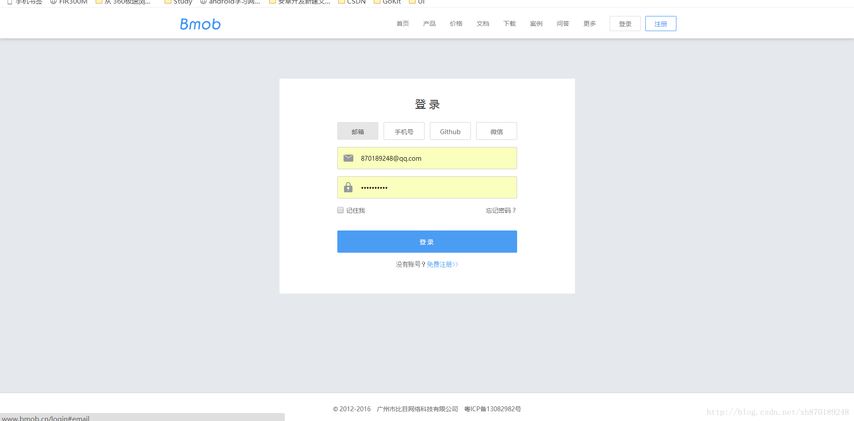Select the Github login tab
854x421 pixels.
pyautogui.click(x=450, y=131)
